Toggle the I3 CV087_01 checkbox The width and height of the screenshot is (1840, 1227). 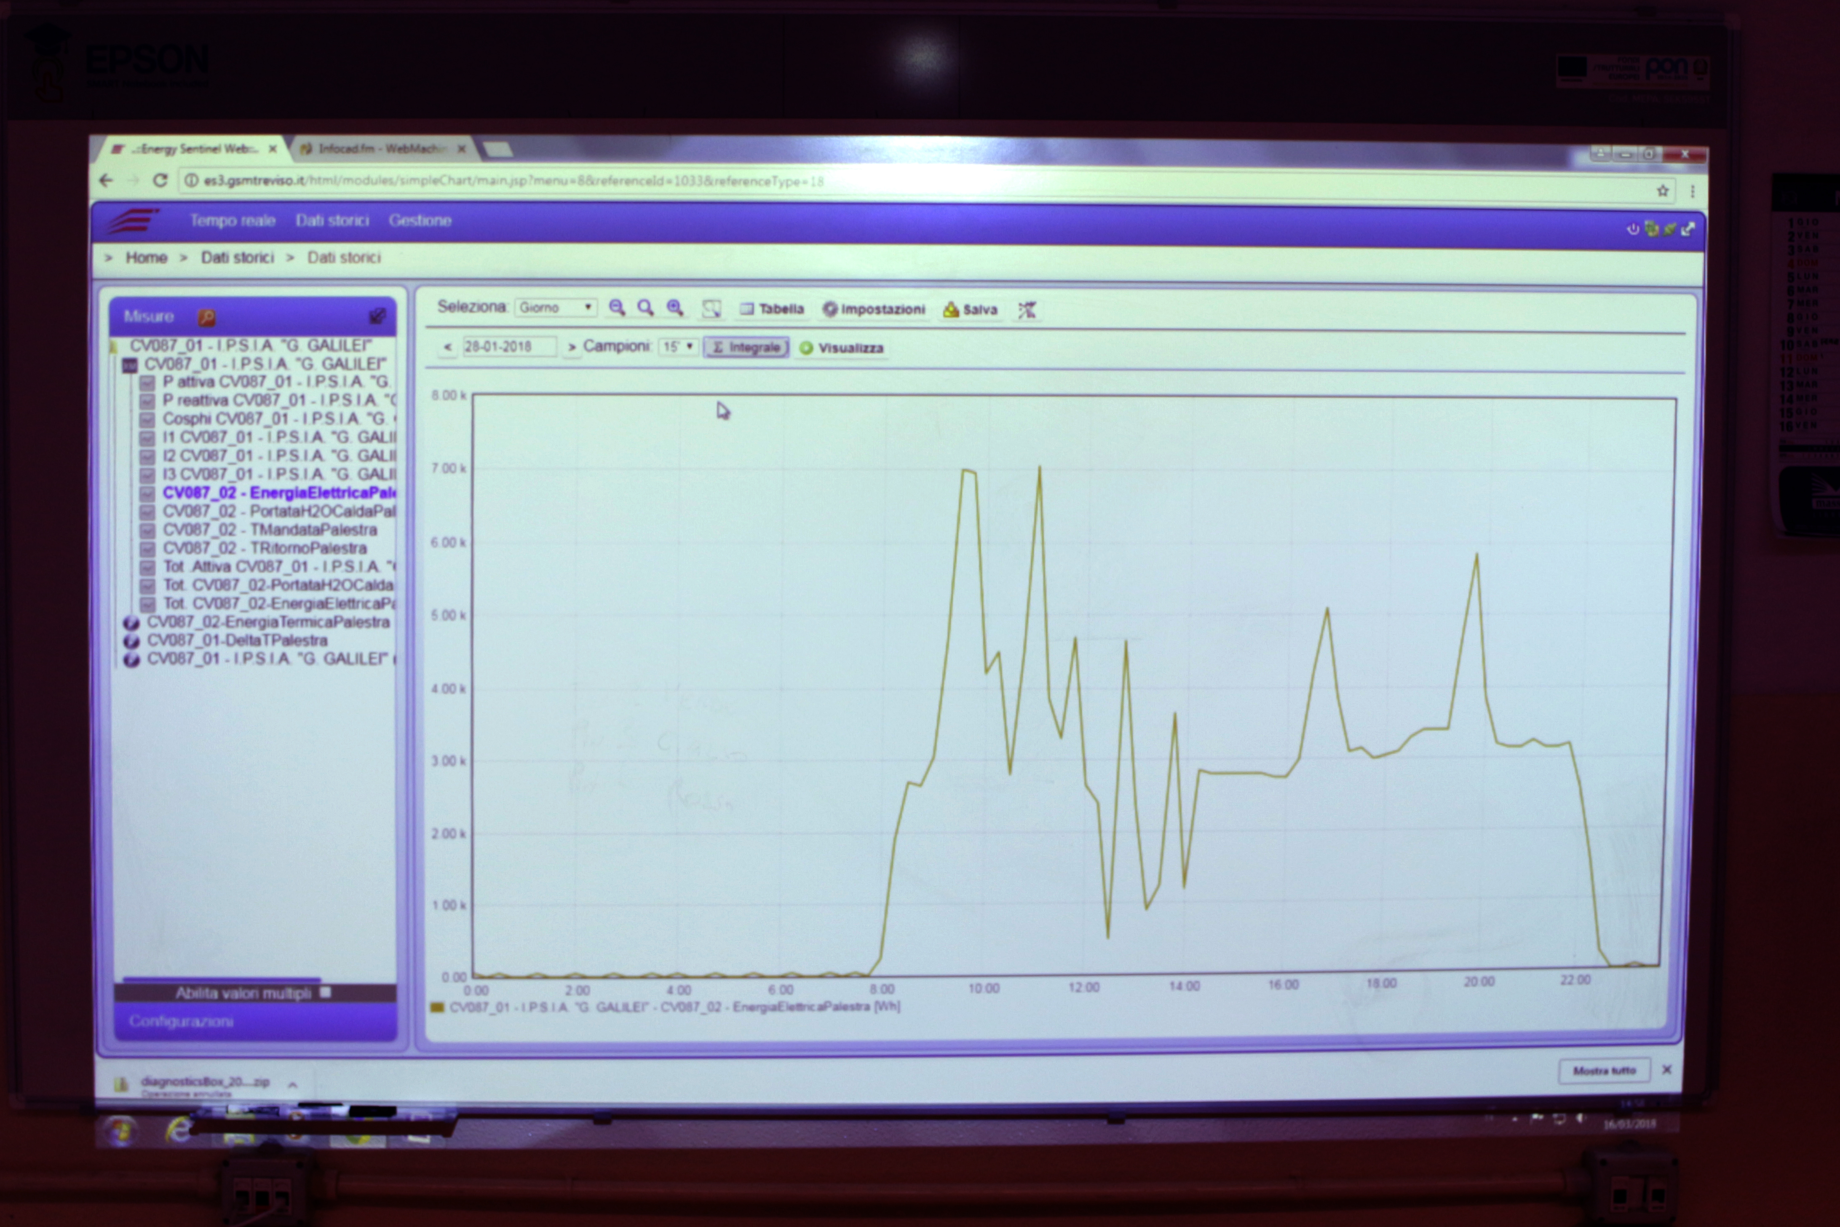[146, 475]
